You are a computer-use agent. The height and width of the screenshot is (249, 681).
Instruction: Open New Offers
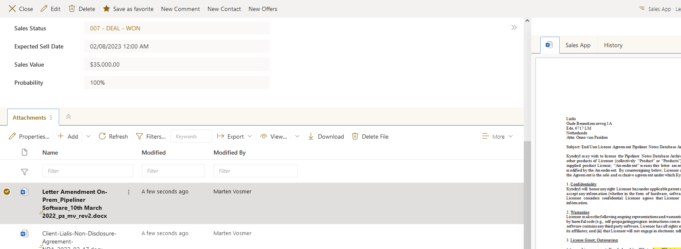pos(263,9)
